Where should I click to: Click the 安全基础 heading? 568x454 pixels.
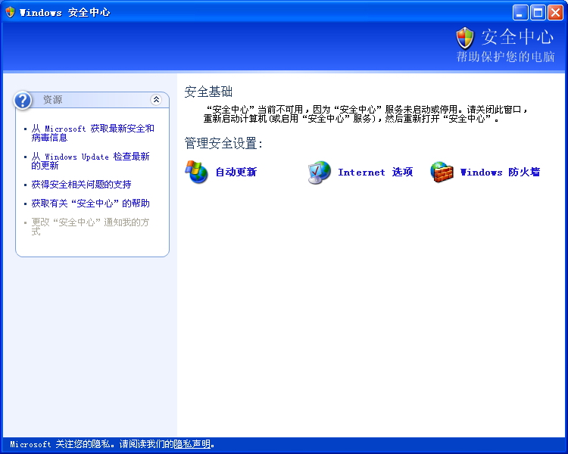(208, 92)
